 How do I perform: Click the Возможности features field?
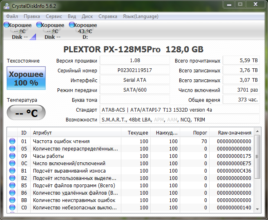(180, 119)
